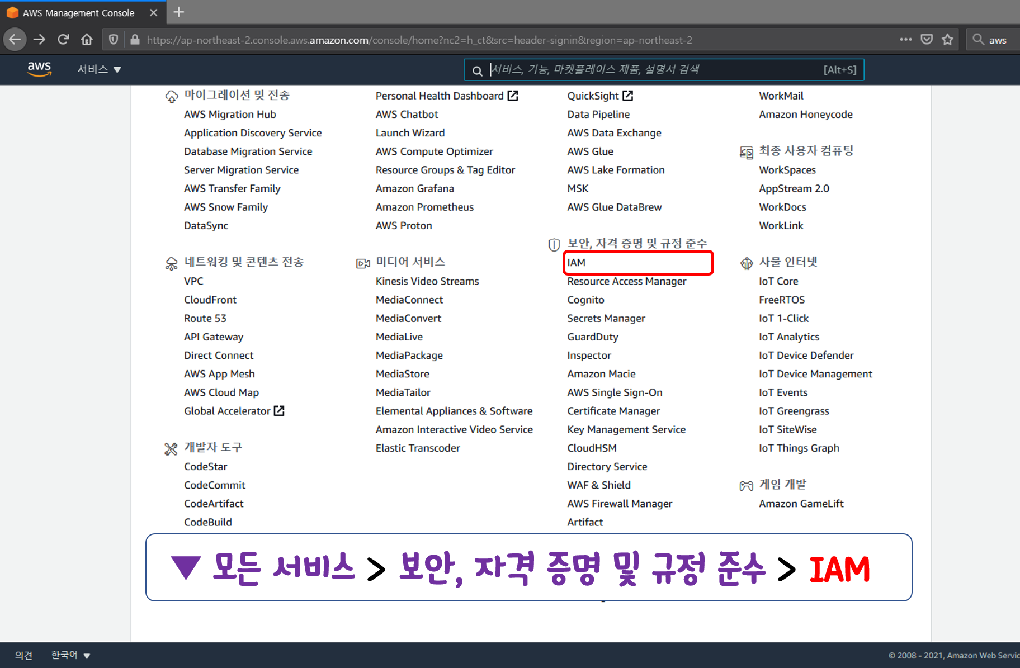This screenshot has width=1020, height=668.
Task: Open MediaConvert service
Action: (408, 318)
